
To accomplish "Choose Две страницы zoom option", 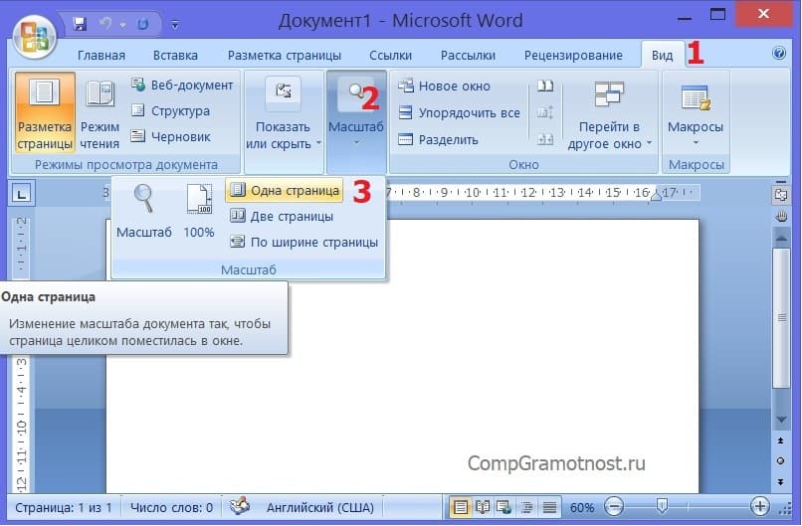I will click(x=282, y=216).
